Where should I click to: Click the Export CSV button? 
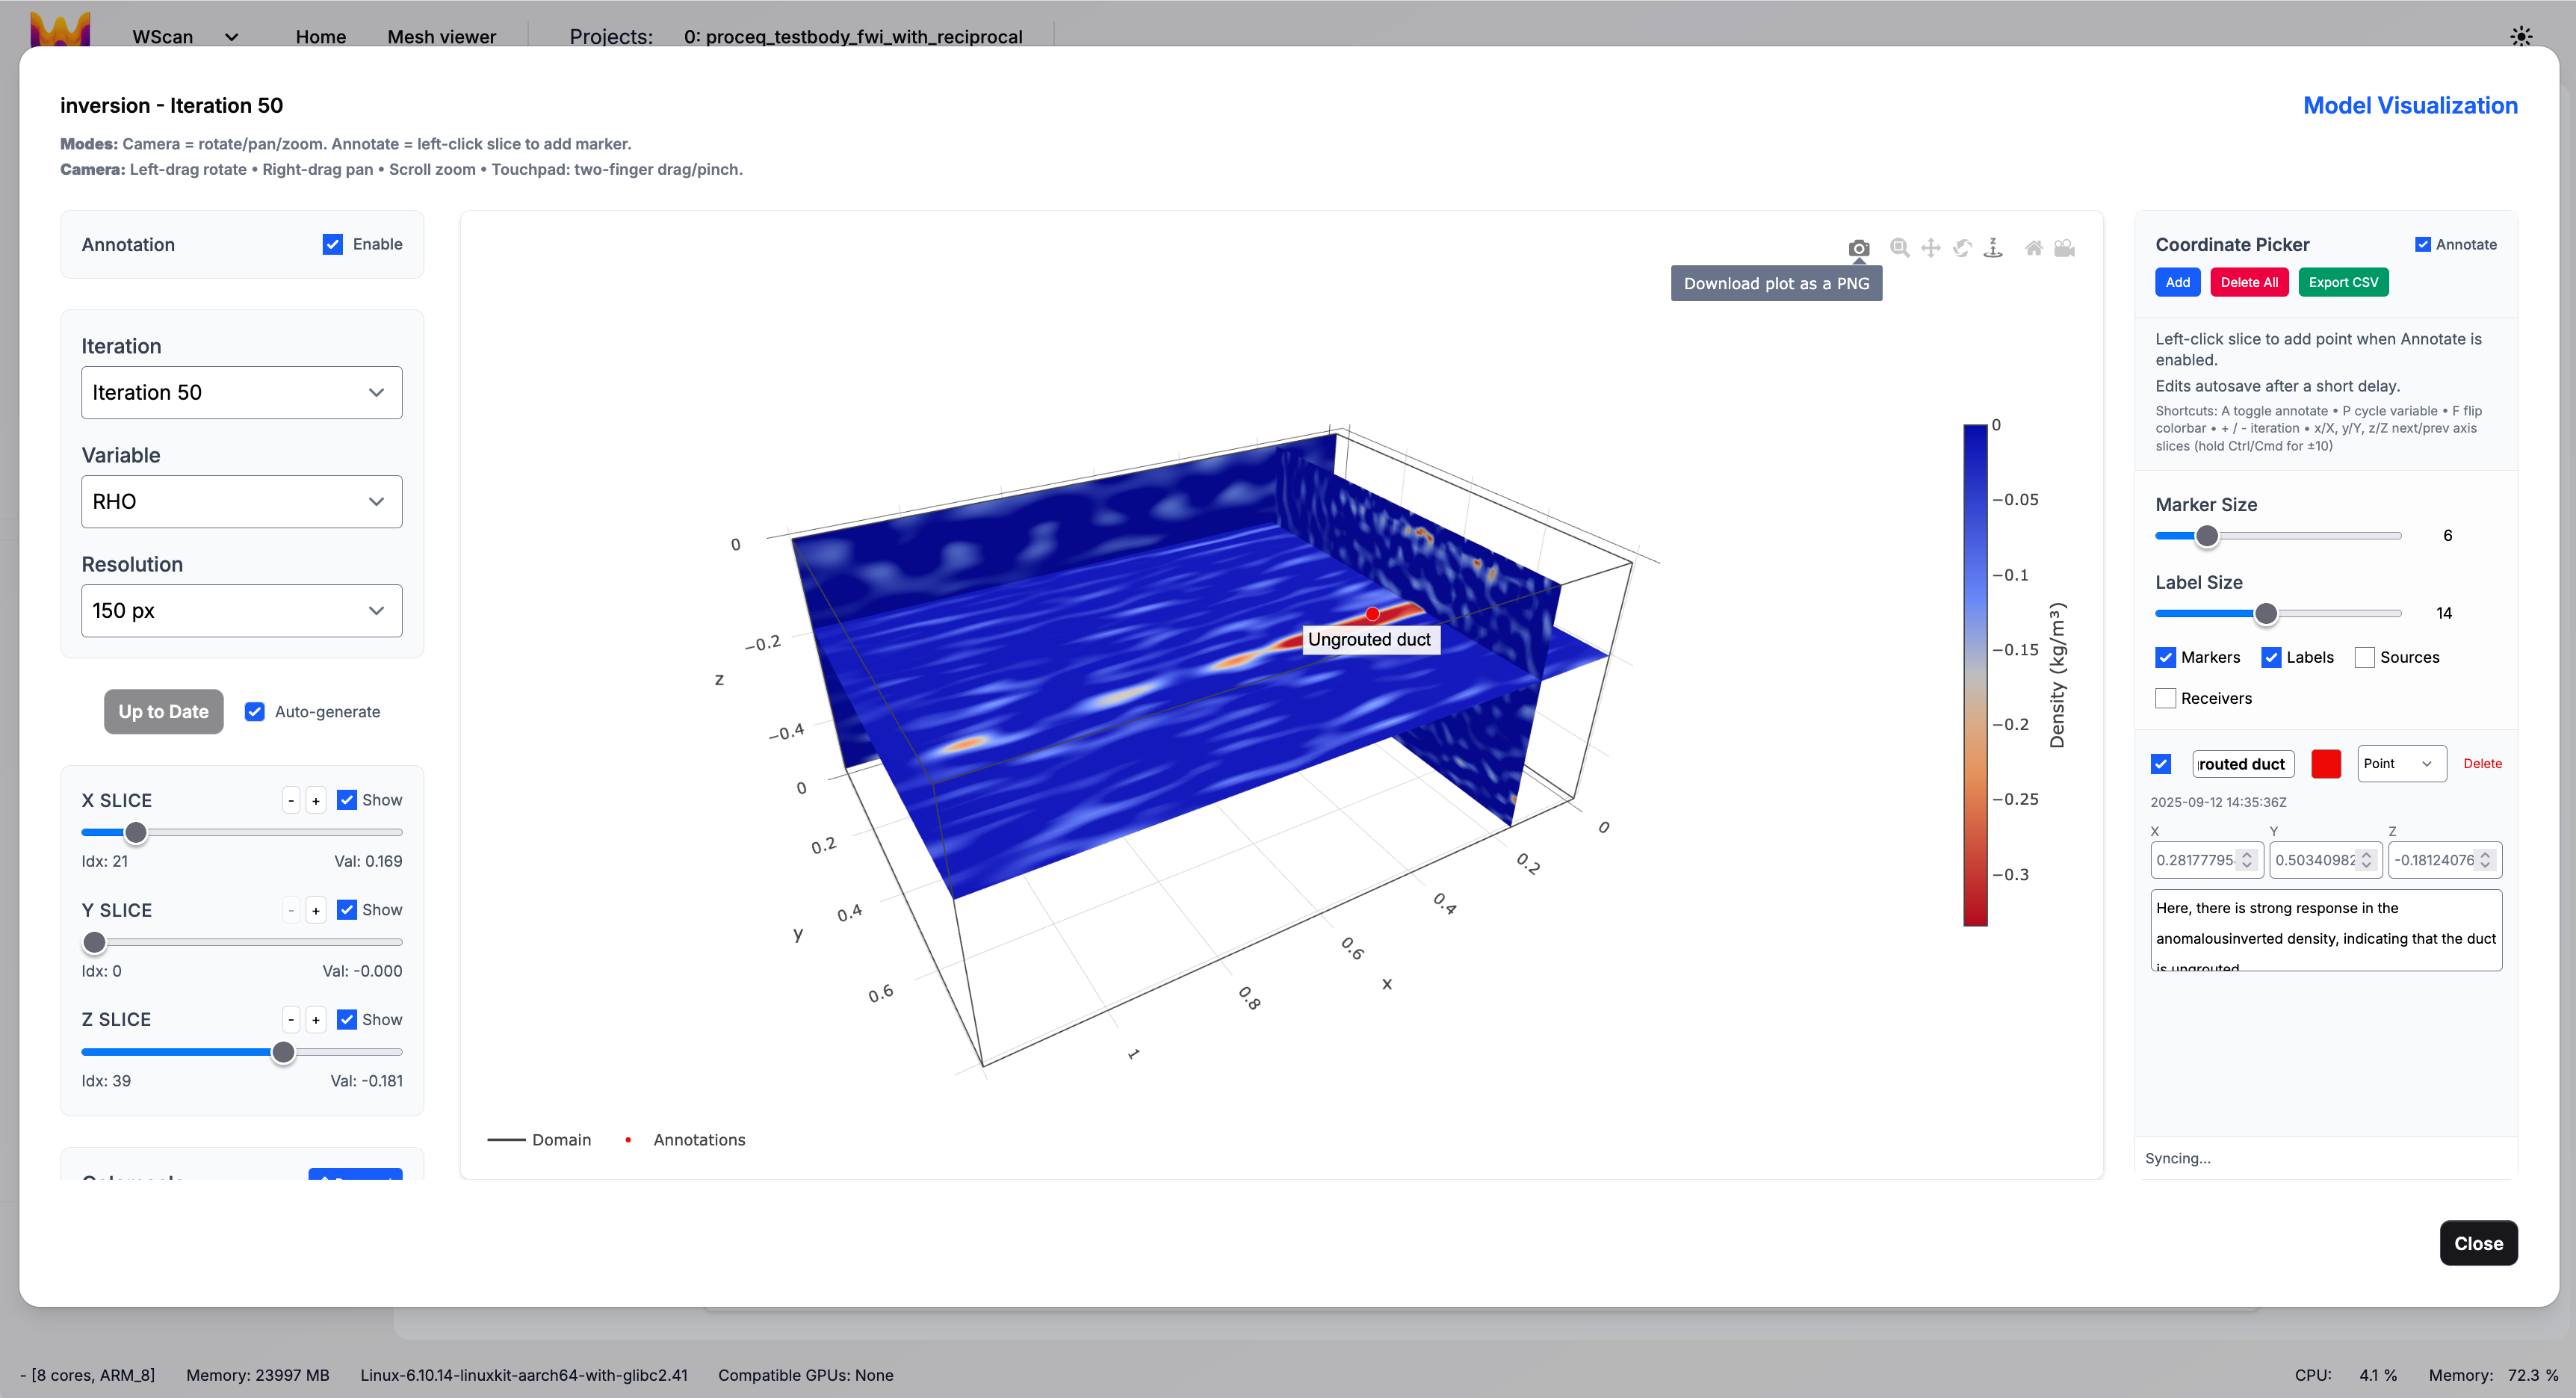point(2342,282)
